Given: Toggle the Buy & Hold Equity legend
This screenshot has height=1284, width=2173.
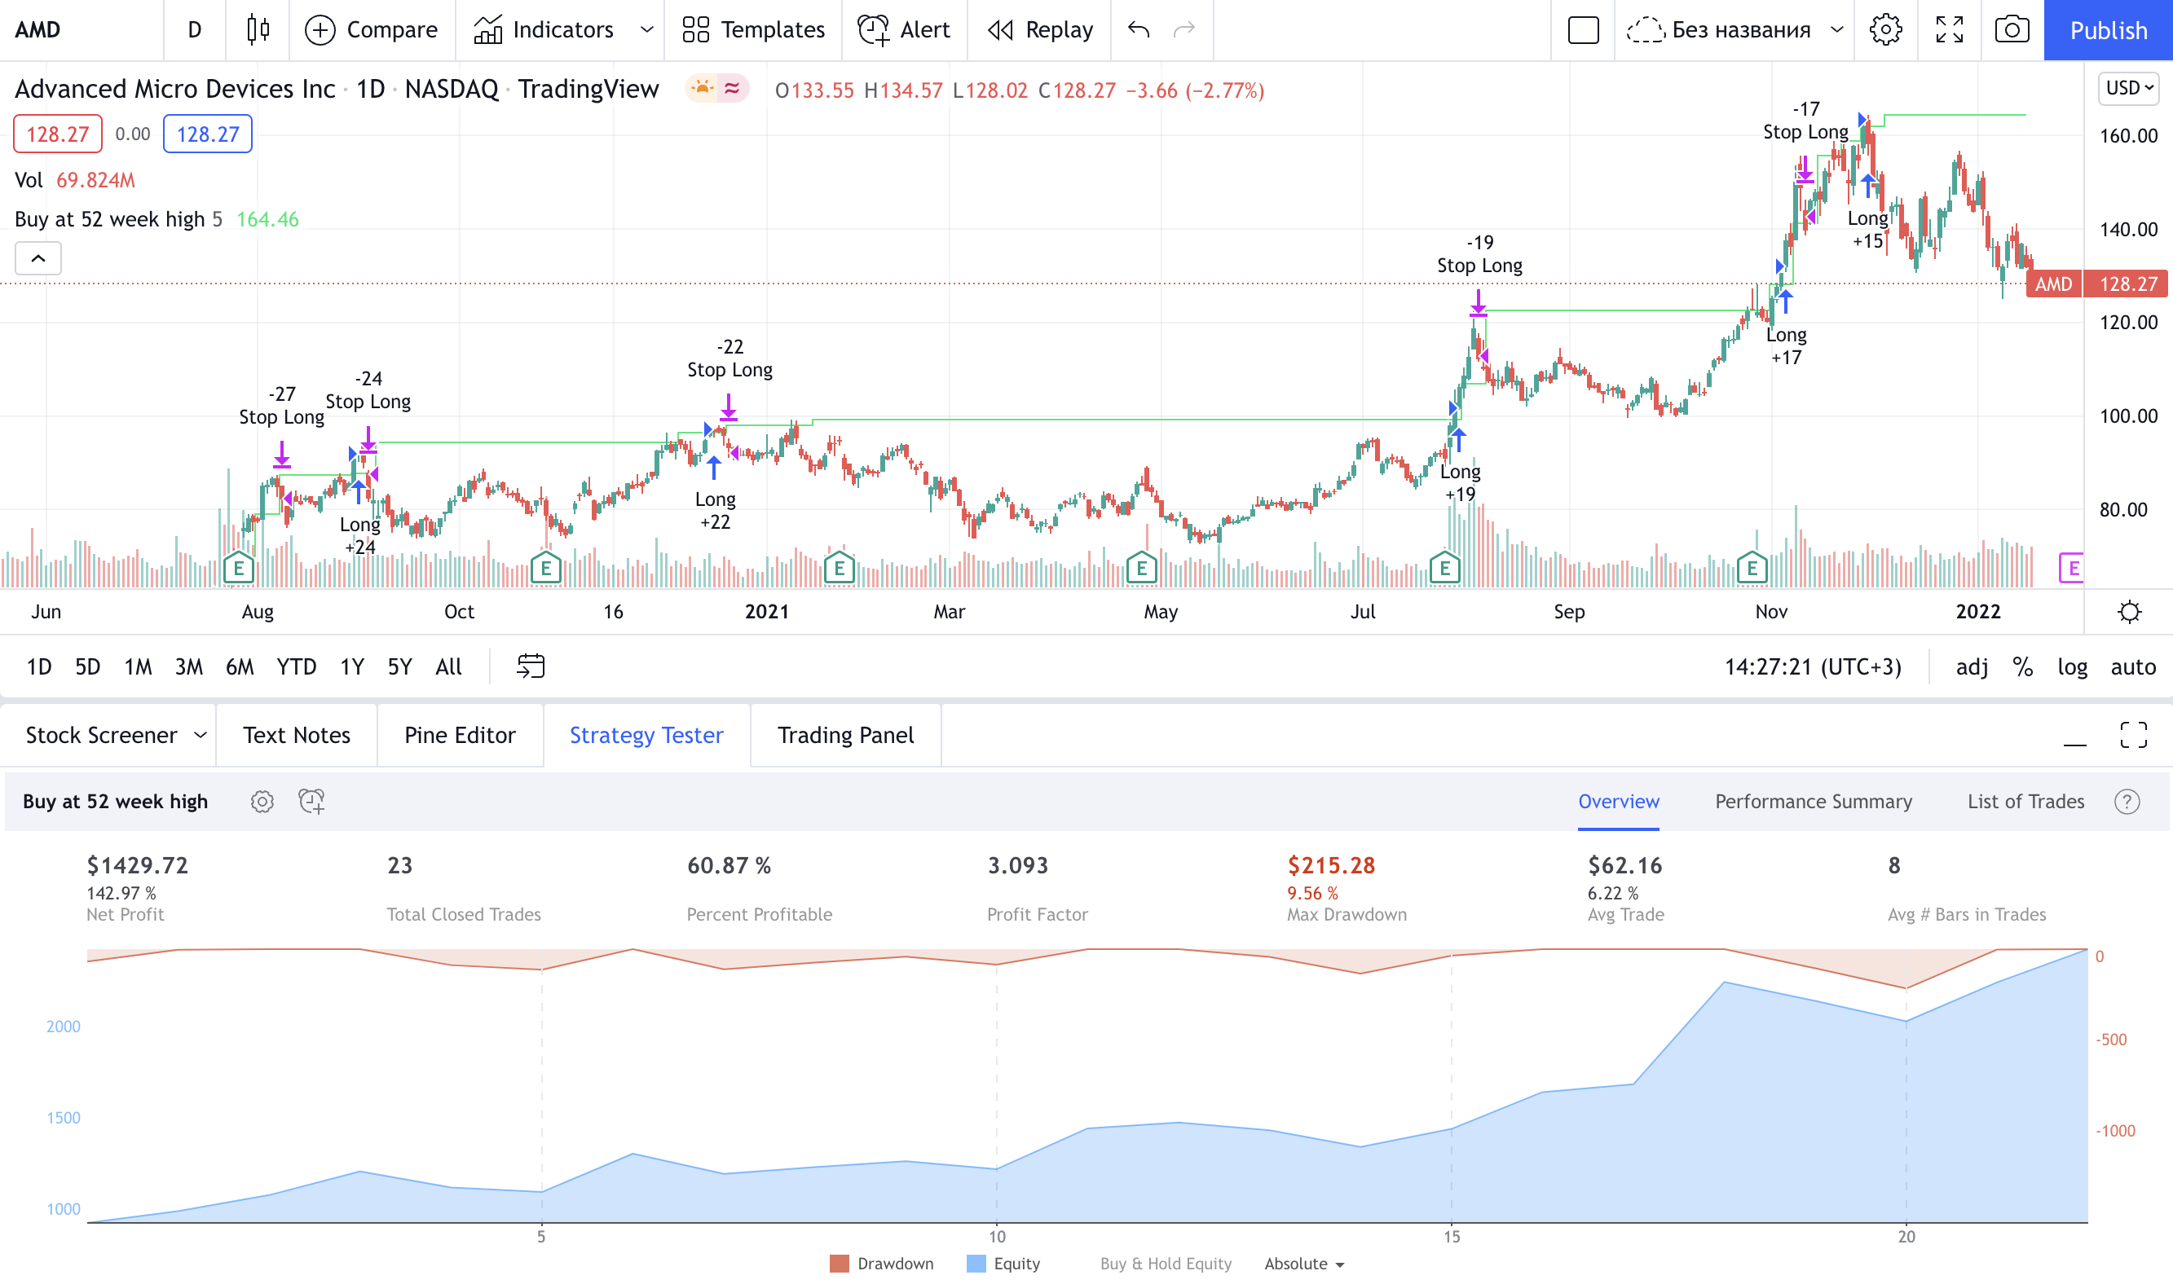Looking at the screenshot, I should (x=1165, y=1264).
